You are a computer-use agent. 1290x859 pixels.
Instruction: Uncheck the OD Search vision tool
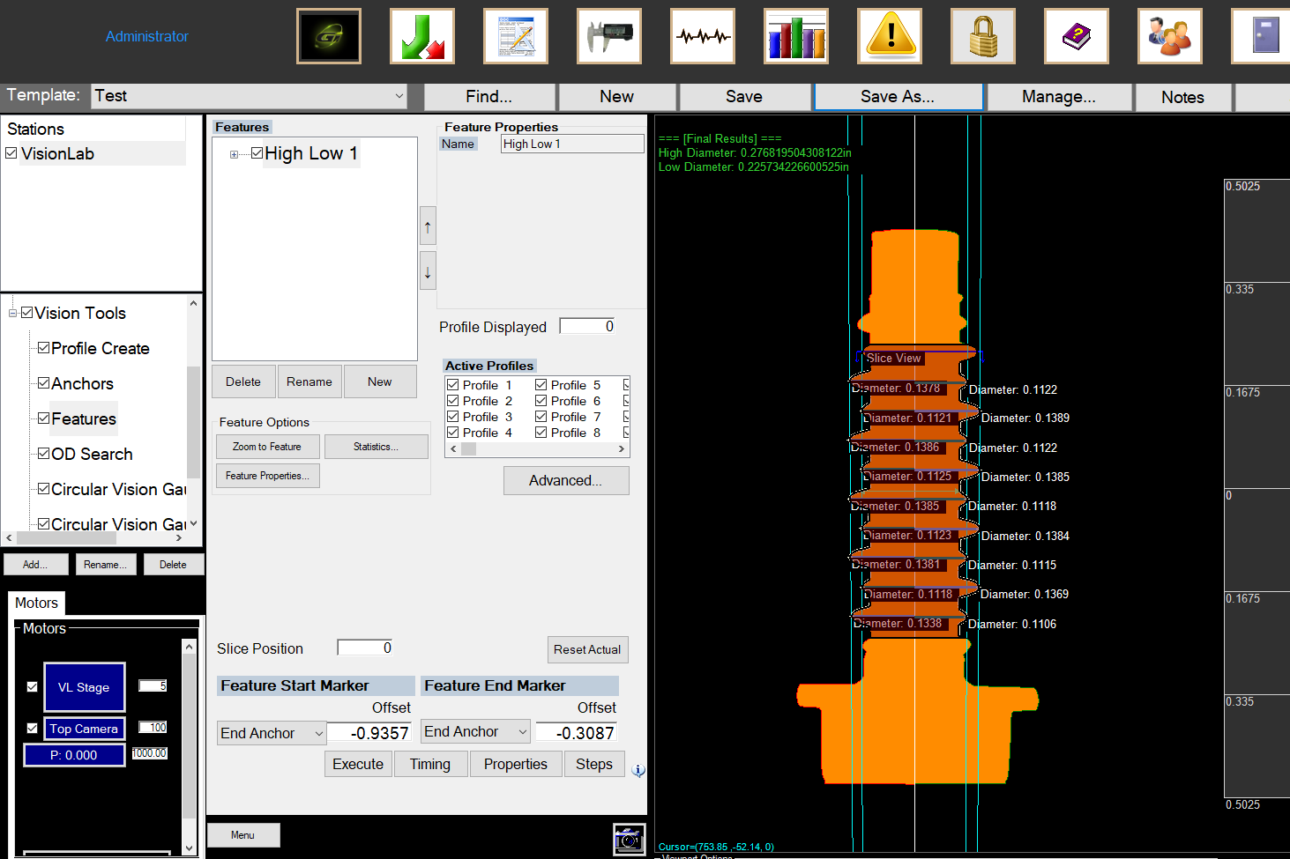click(42, 453)
